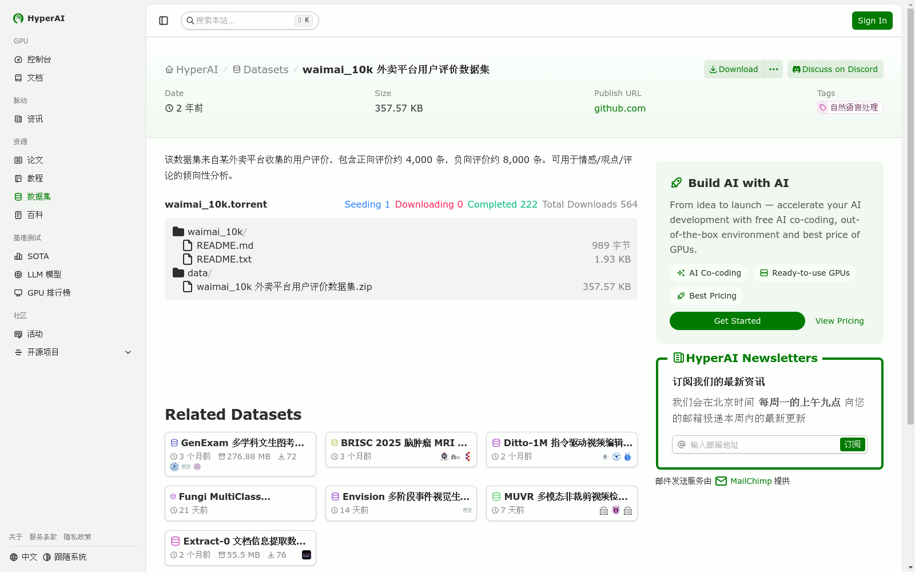The width and height of the screenshot is (915, 572).
Task: Open the Envision dataset card
Action: pos(401,503)
